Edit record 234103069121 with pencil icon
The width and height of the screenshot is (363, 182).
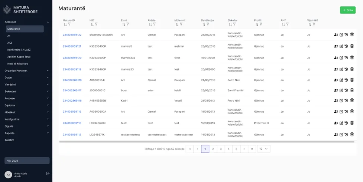pyautogui.click(x=341, y=46)
